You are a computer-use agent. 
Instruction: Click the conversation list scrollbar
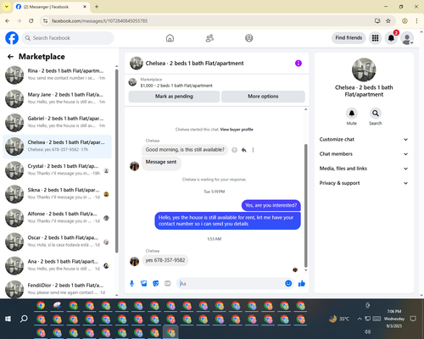click(x=116, y=161)
